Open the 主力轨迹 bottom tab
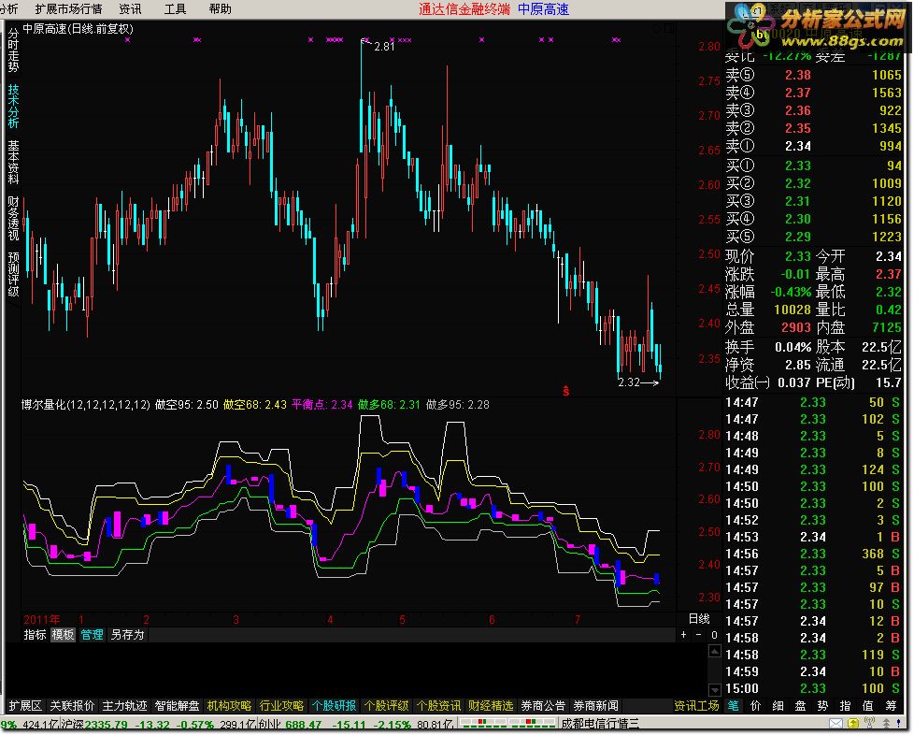This screenshot has width=914, height=735. (124, 706)
